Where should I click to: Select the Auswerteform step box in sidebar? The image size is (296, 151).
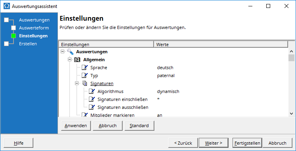[13, 28]
